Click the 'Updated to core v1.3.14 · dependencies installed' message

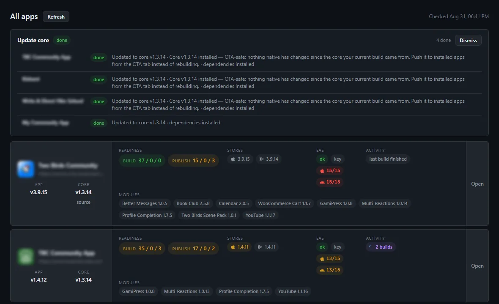(166, 123)
